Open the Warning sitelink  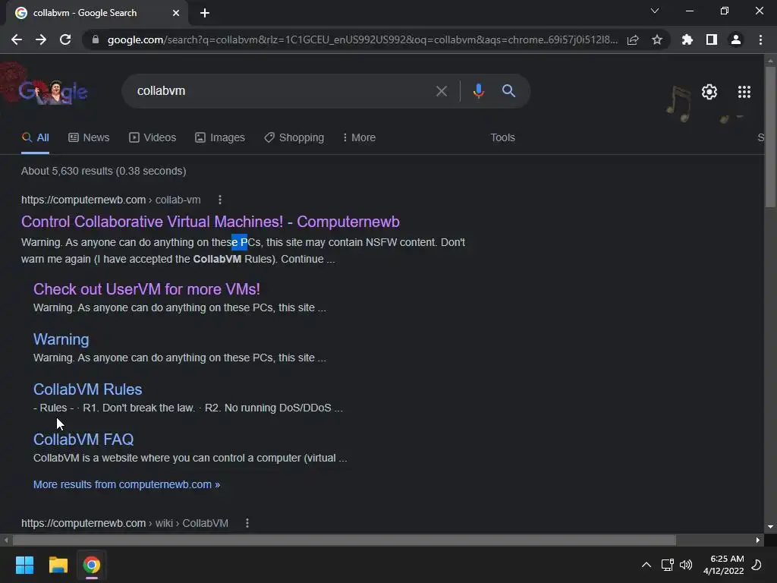[x=61, y=339]
